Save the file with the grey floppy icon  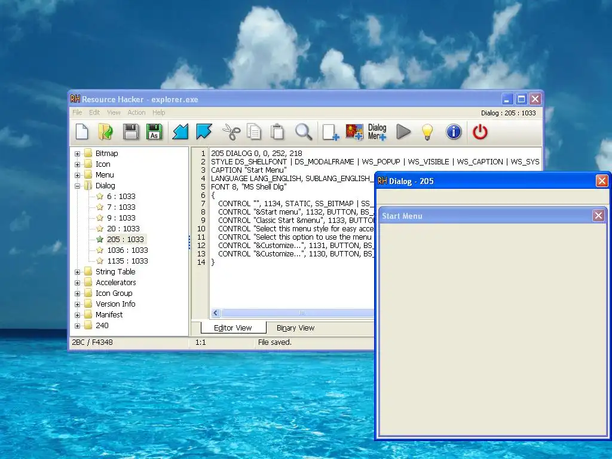click(x=131, y=131)
